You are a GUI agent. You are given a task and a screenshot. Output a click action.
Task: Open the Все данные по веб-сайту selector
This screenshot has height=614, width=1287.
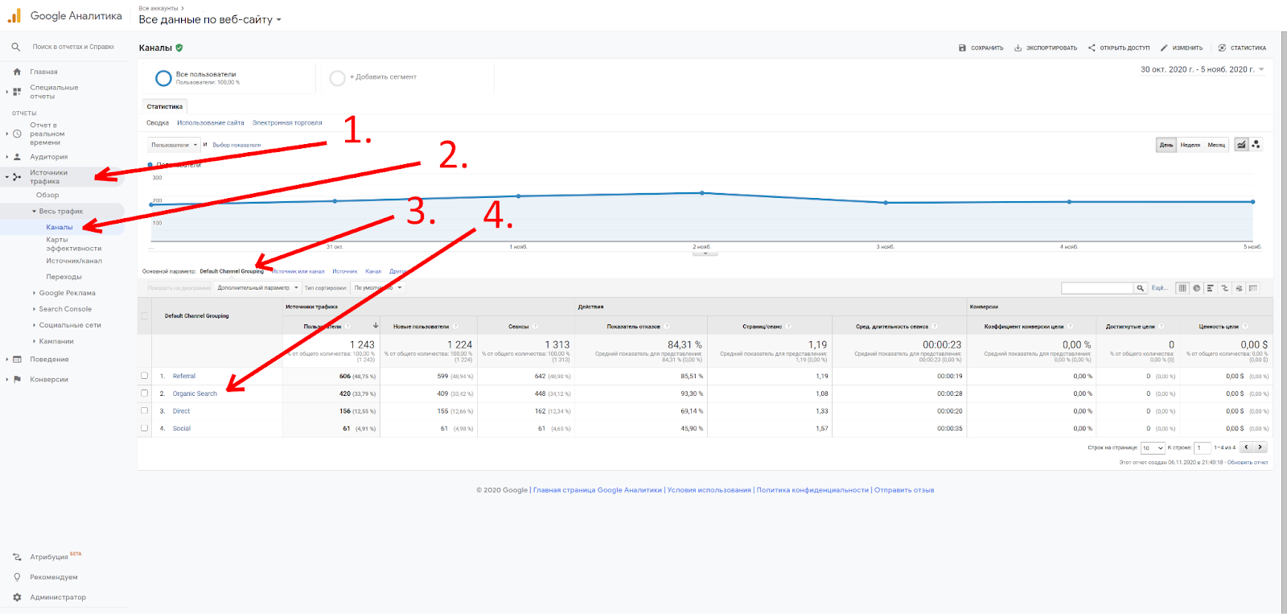[210, 19]
